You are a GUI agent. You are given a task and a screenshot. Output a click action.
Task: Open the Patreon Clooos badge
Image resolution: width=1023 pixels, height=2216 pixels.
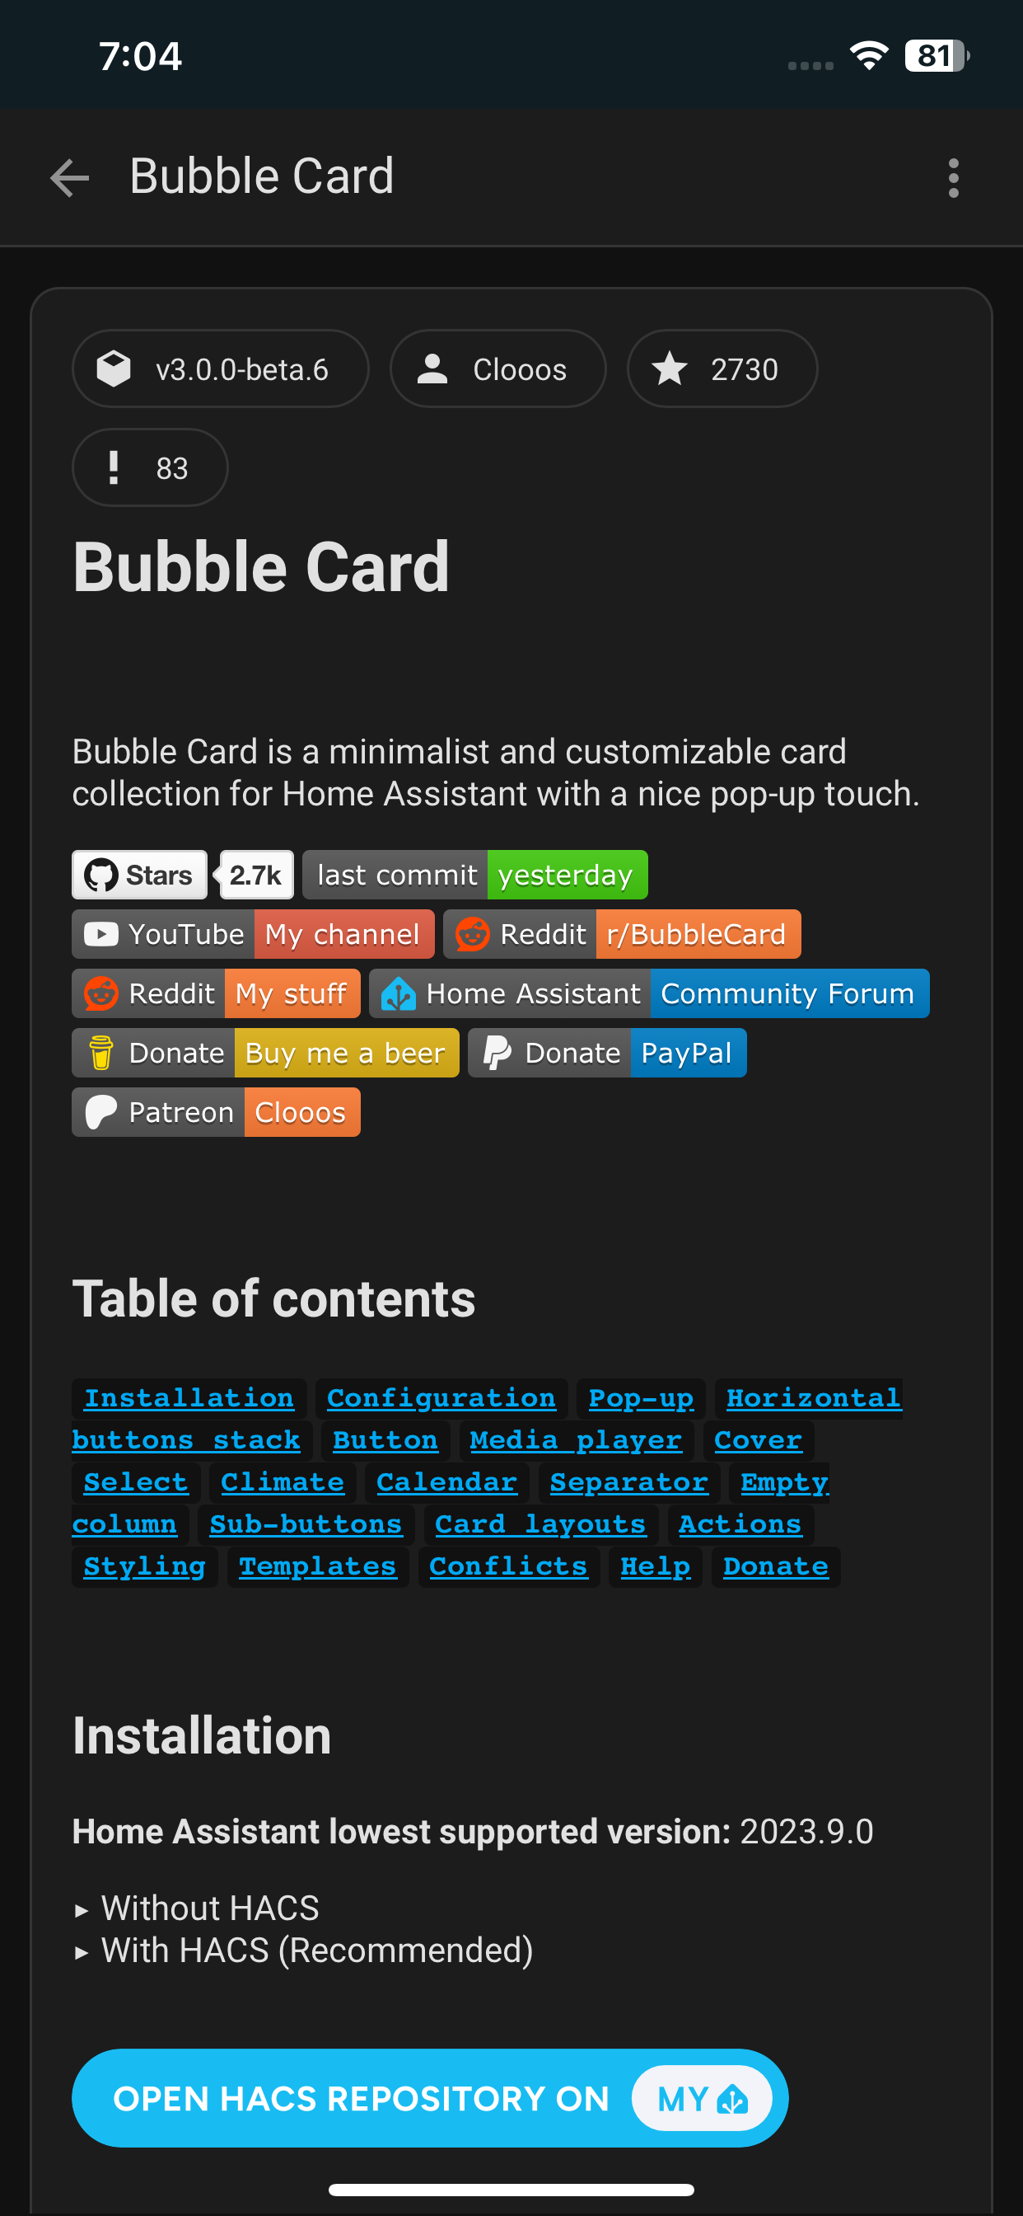(x=216, y=1111)
